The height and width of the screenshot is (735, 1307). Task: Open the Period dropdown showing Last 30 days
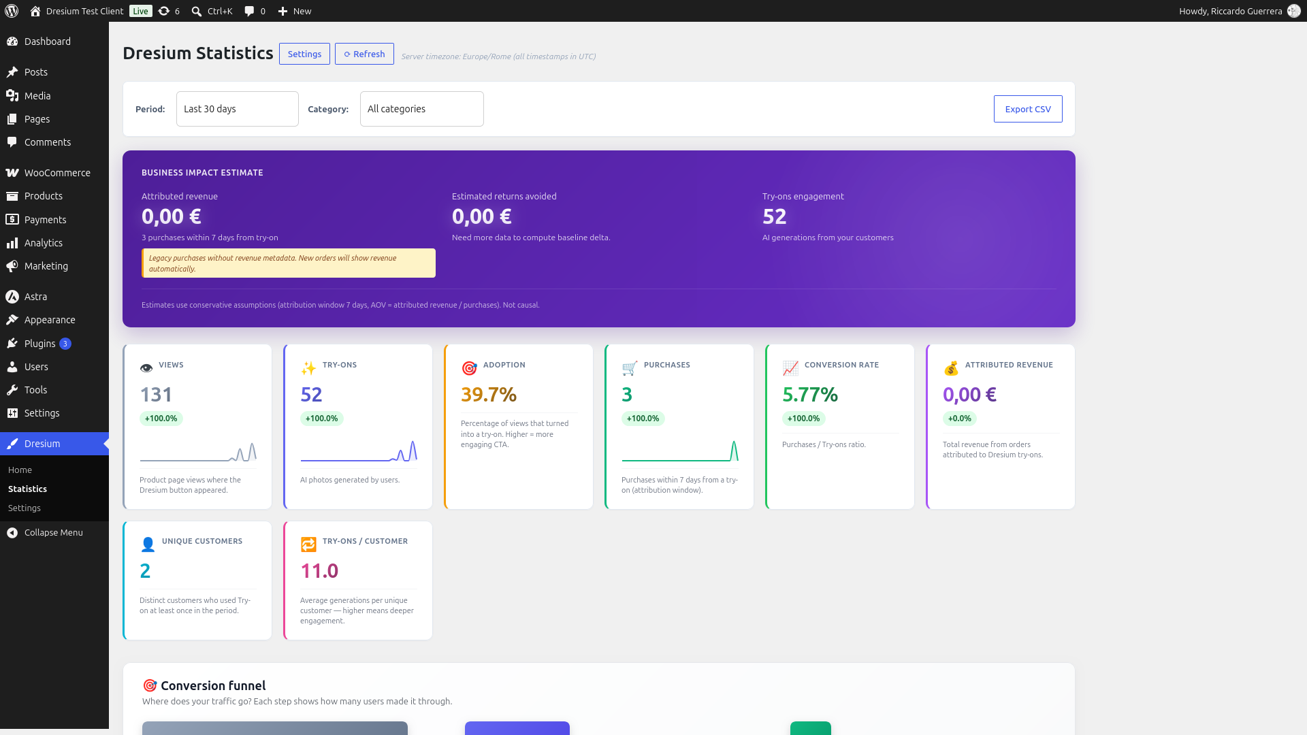tap(238, 109)
